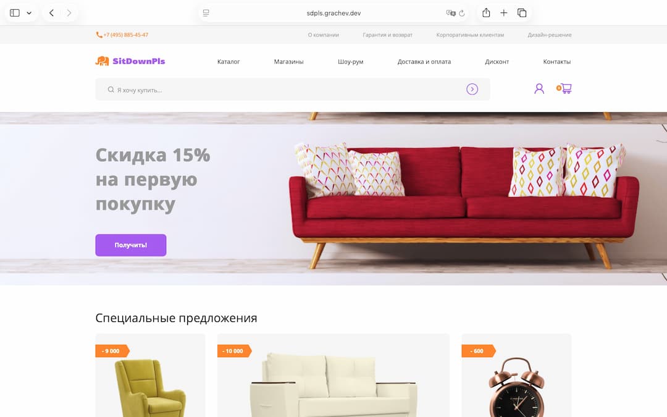
Task: Open the Каталог menu item
Action: click(229, 62)
